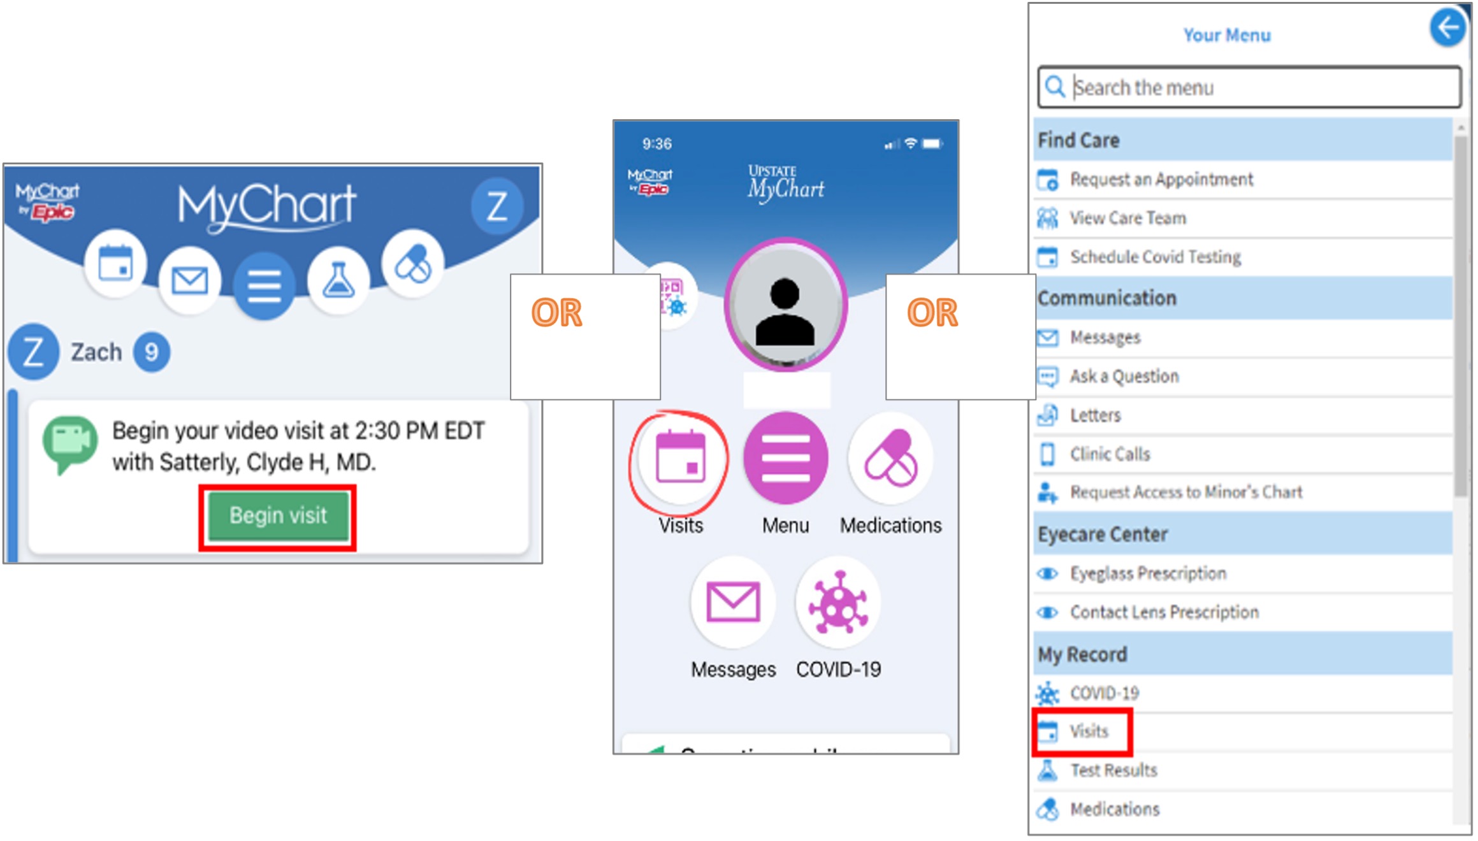Open Visits under My Record

click(1243, 731)
